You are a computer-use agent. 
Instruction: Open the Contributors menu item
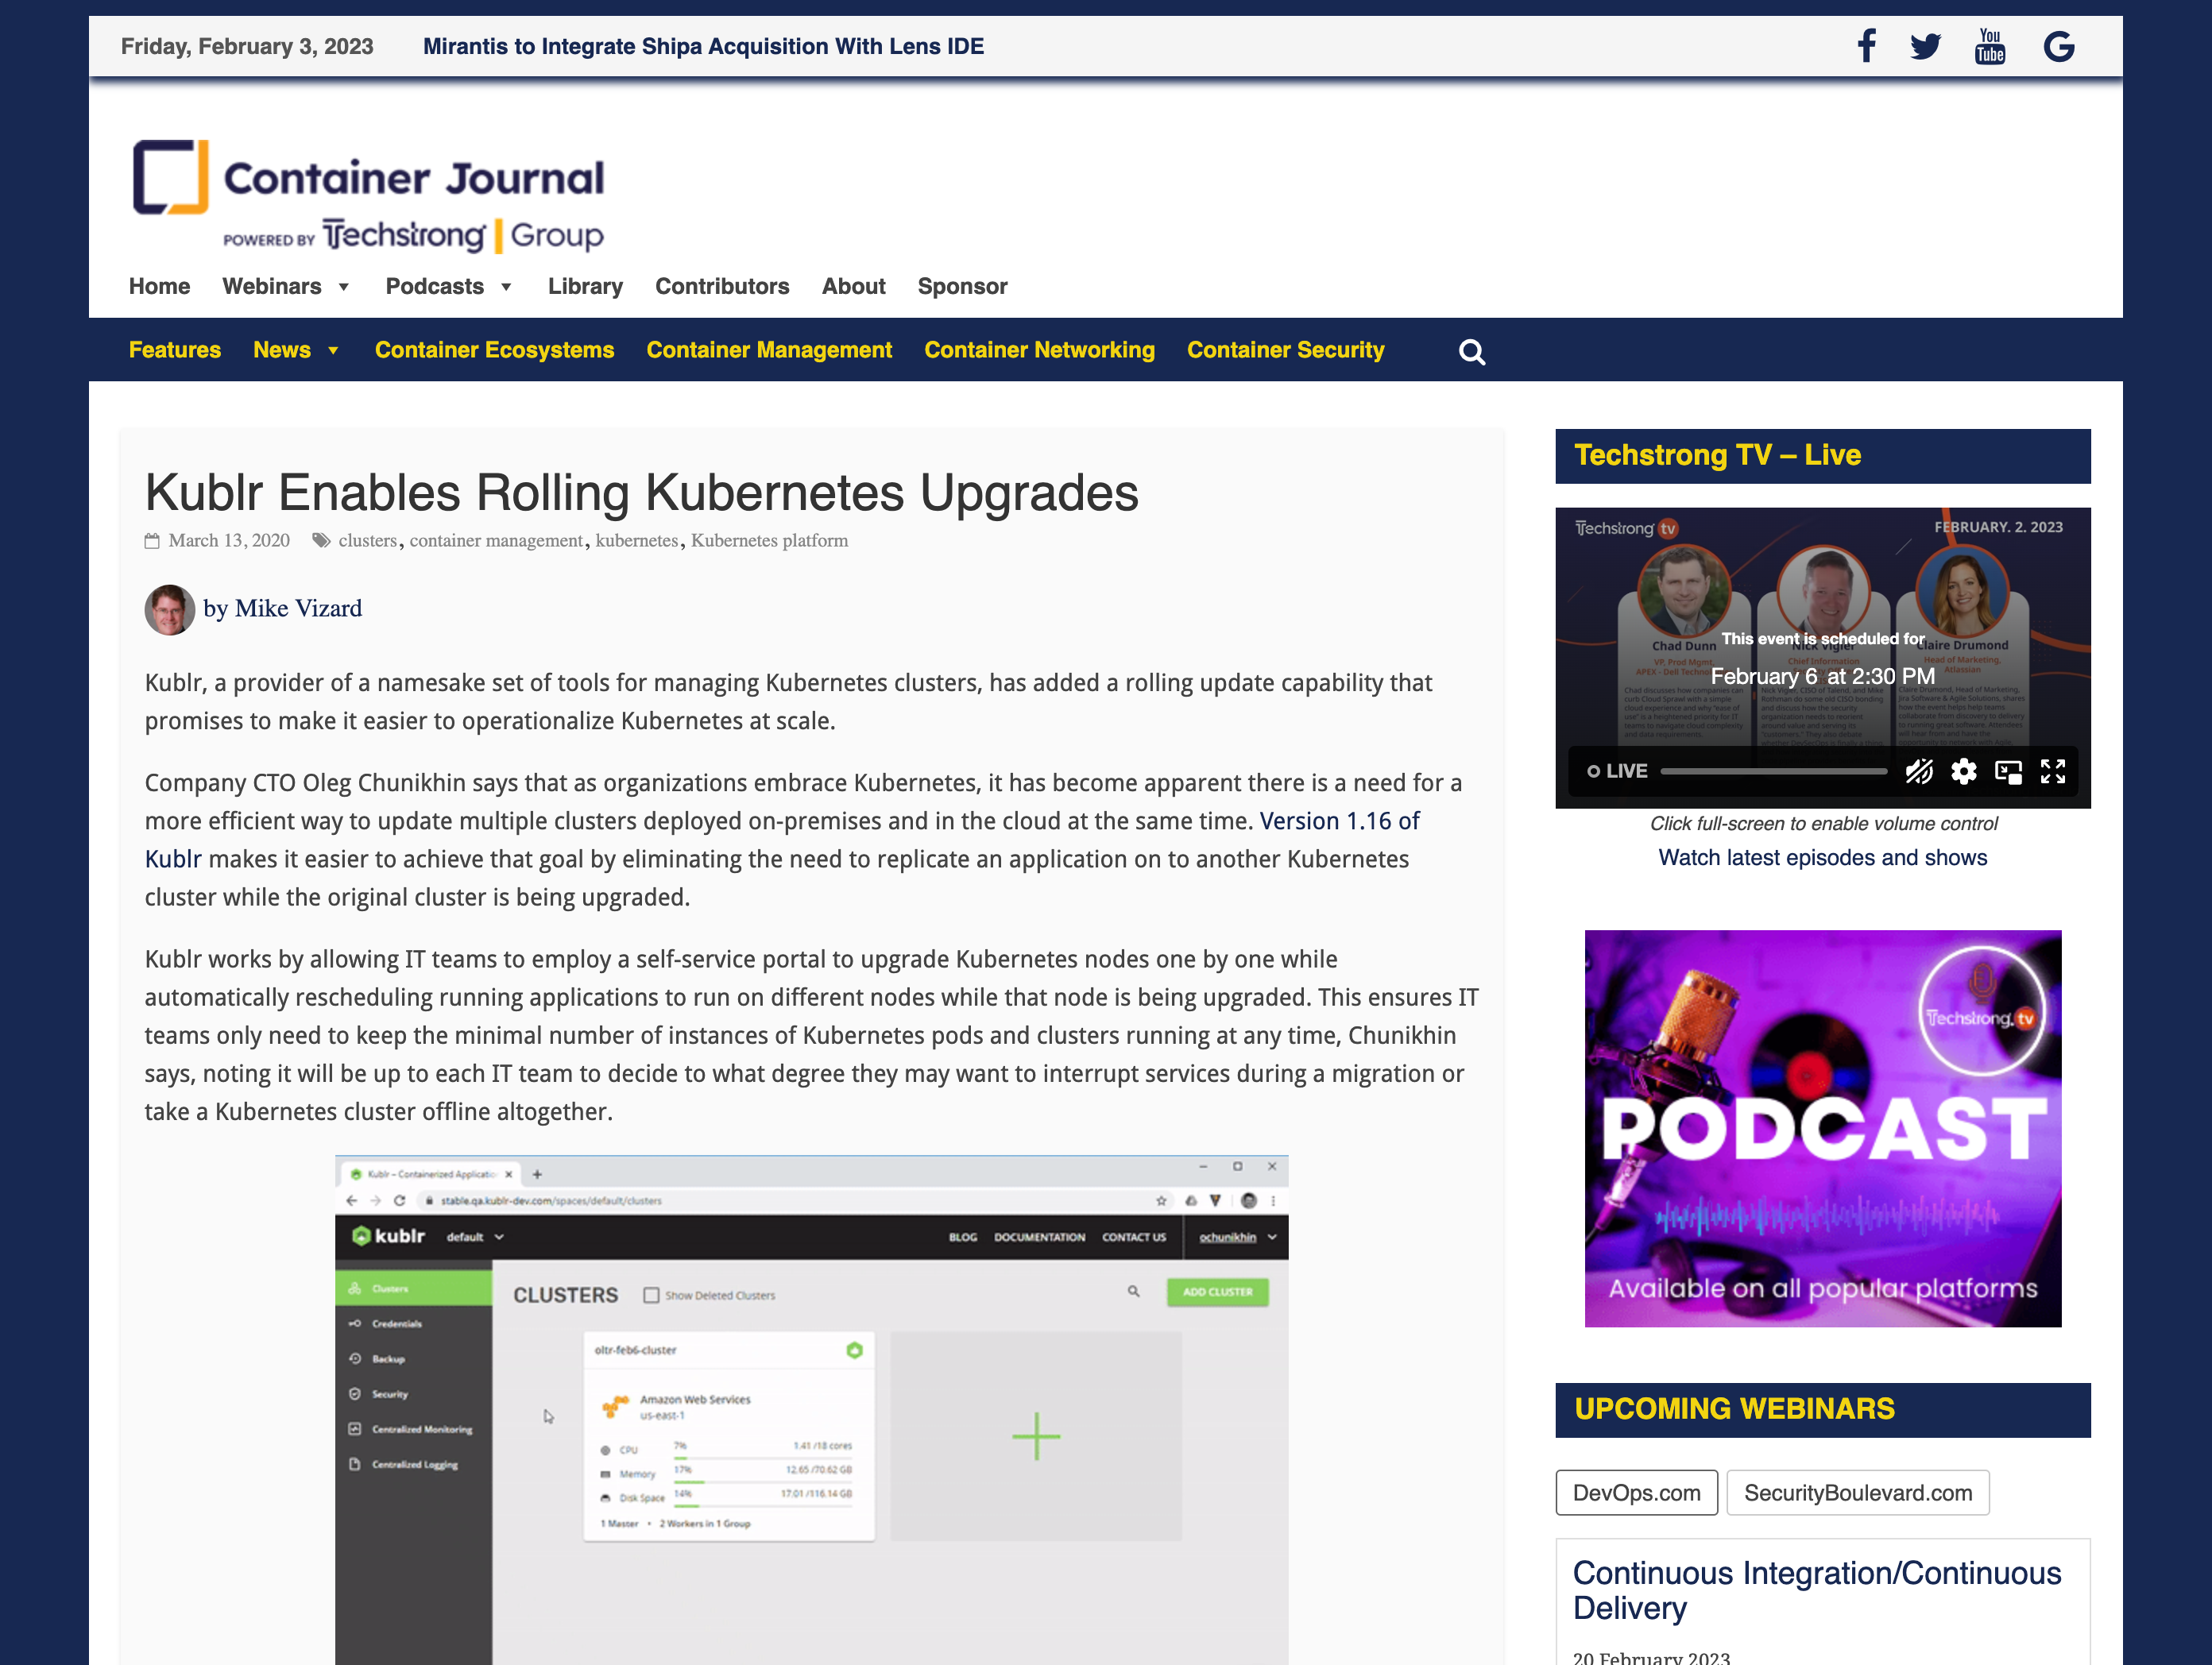[x=722, y=286]
